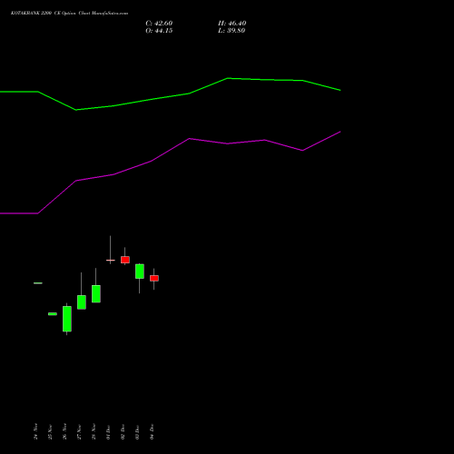This screenshot has height=454, width=454.
Task: Select the 04 Dec red candle
Action: pyautogui.click(x=154, y=278)
